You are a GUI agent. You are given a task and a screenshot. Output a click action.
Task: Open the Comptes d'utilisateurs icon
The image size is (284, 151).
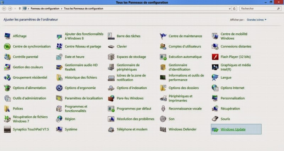click(163, 46)
